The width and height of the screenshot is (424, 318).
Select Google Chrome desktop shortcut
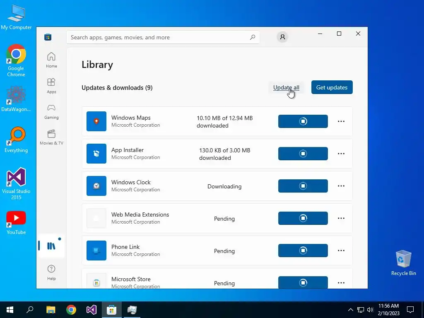(16, 60)
